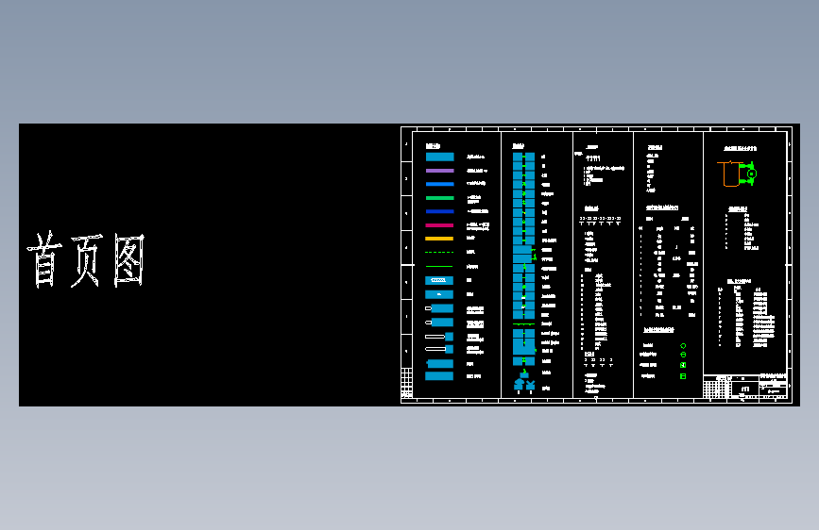Click the revision grid at sheet's lower-left
The image size is (819, 530).
(406, 384)
